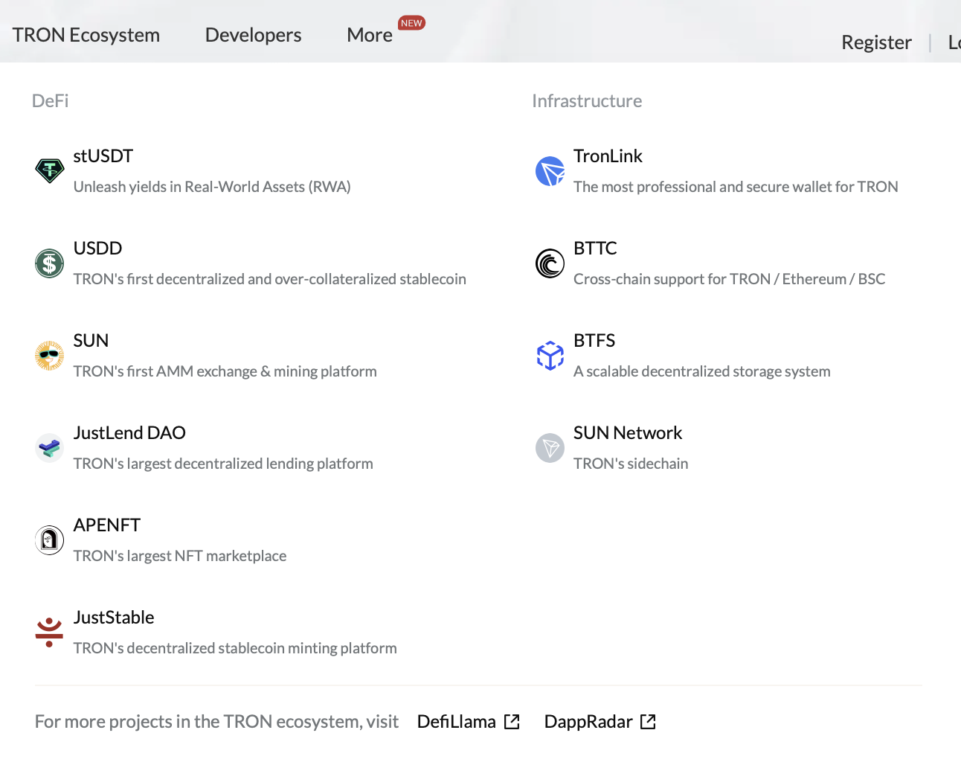Open the BTFS title link

[x=594, y=341]
